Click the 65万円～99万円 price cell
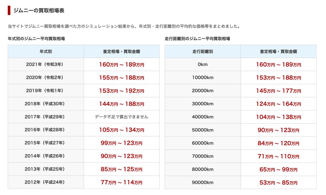This screenshot has width=326, height=195. (278, 169)
